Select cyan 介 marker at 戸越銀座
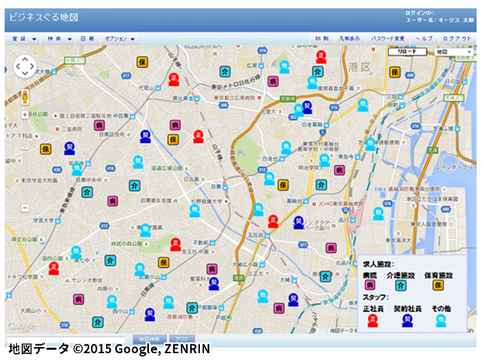This screenshot has height=362, width=482. point(192,308)
